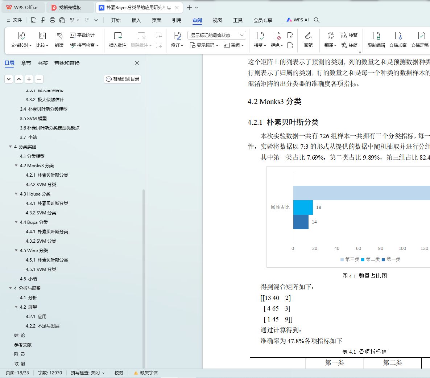Open the search magnifier next to WPS AI
The height and width of the screenshot is (378, 430).
coord(317,20)
